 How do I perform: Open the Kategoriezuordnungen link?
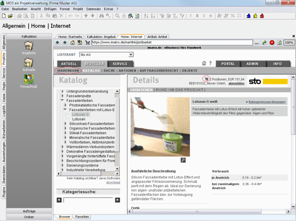tap(267, 102)
